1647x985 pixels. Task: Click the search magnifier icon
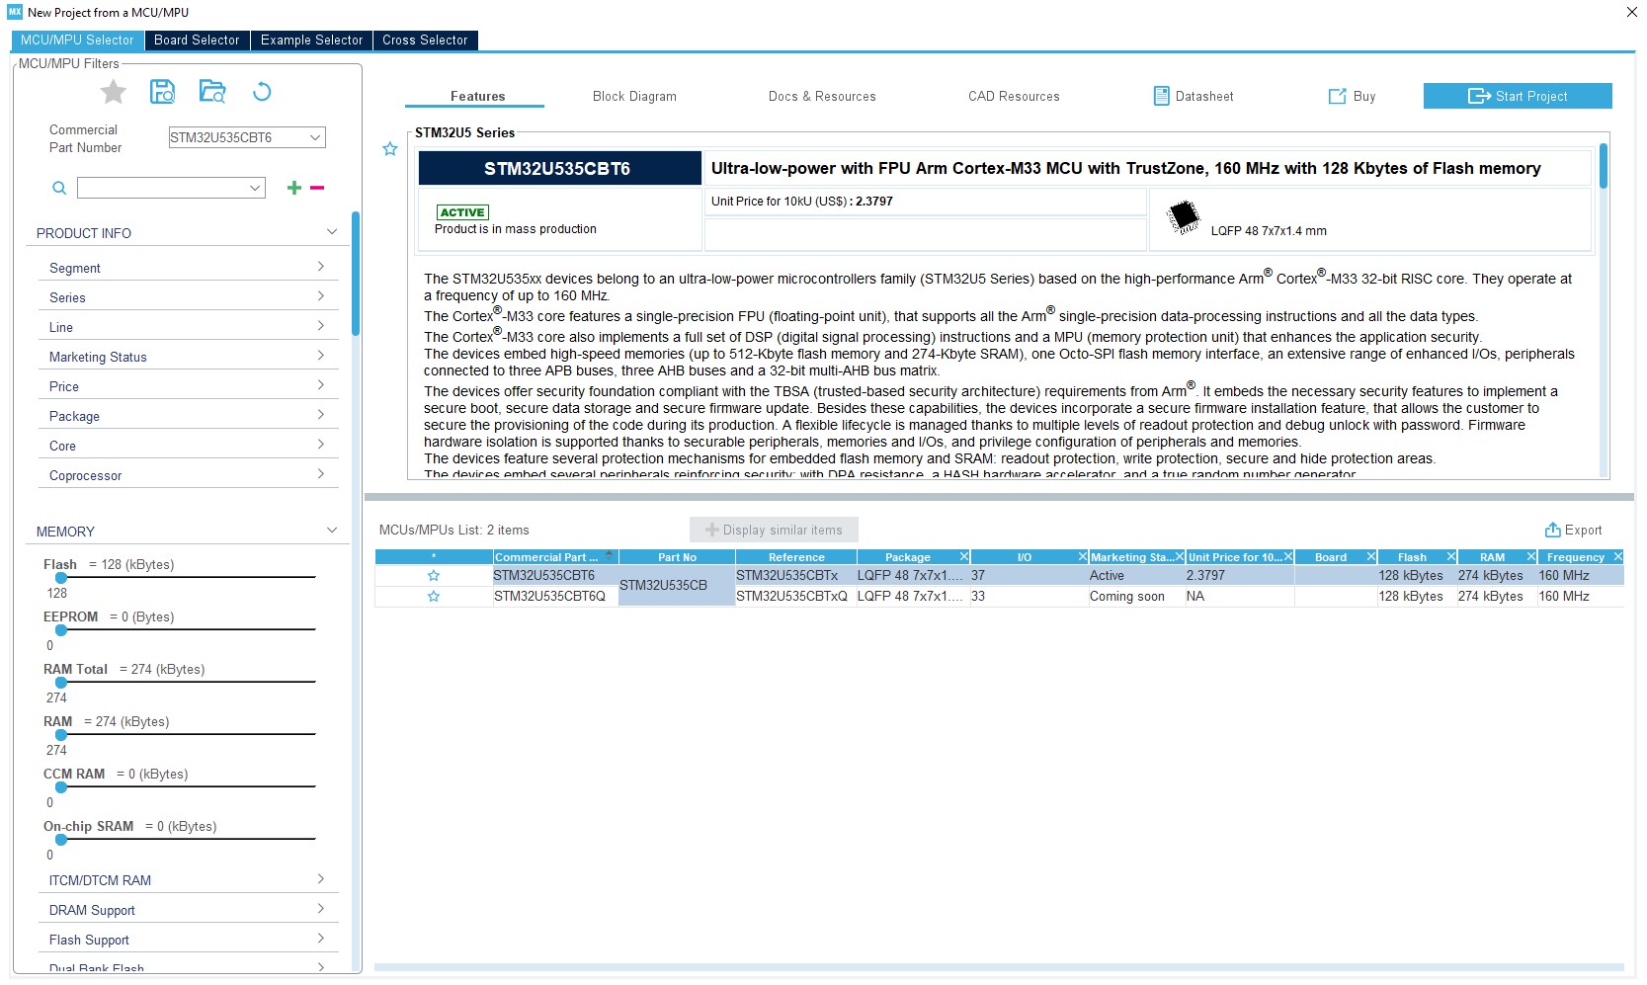59,188
